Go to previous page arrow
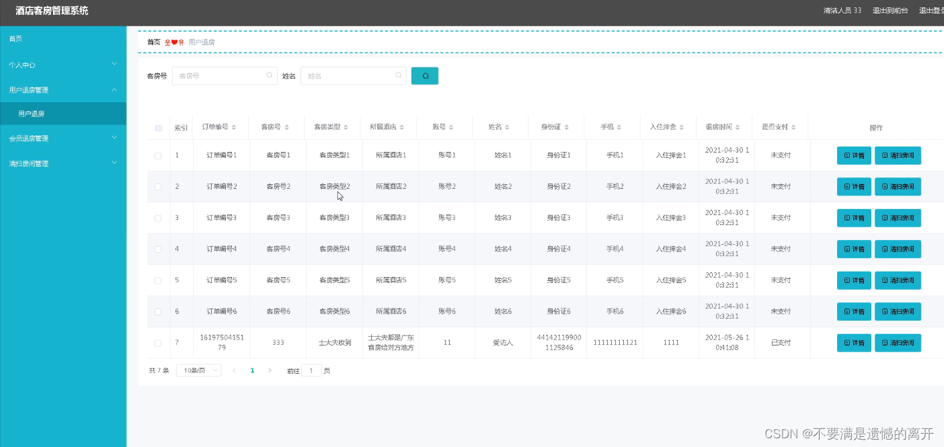The height and width of the screenshot is (447, 944). click(235, 370)
